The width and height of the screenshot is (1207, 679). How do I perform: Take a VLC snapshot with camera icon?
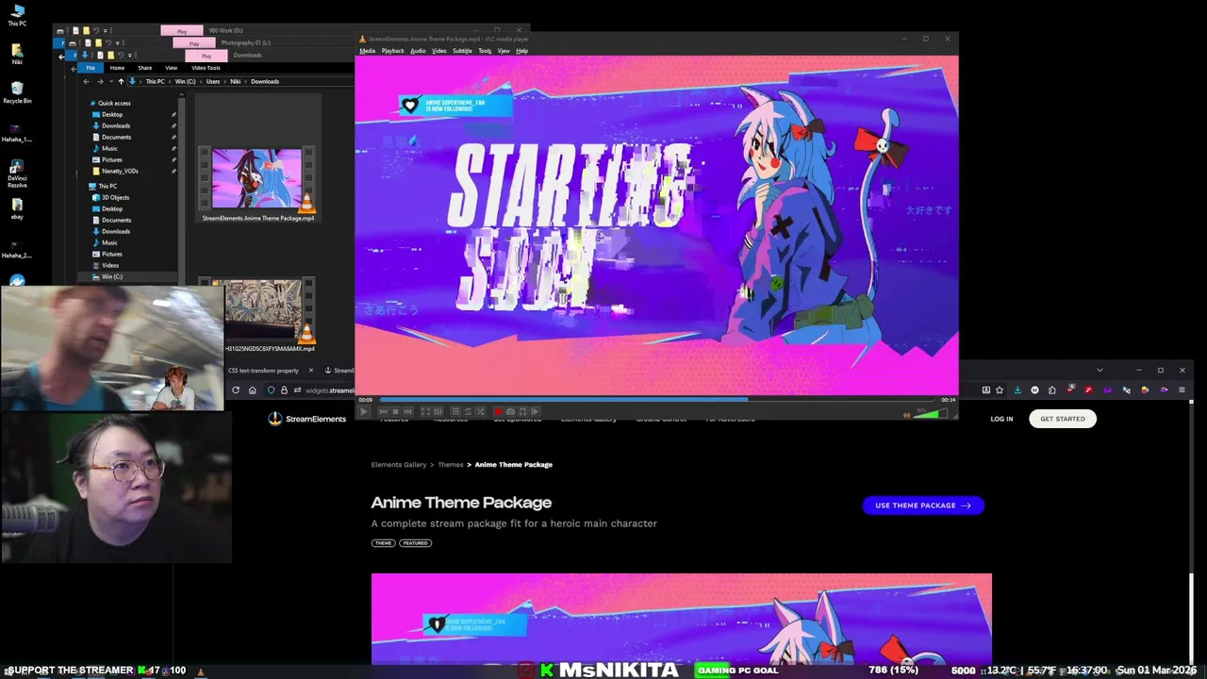point(510,411)
